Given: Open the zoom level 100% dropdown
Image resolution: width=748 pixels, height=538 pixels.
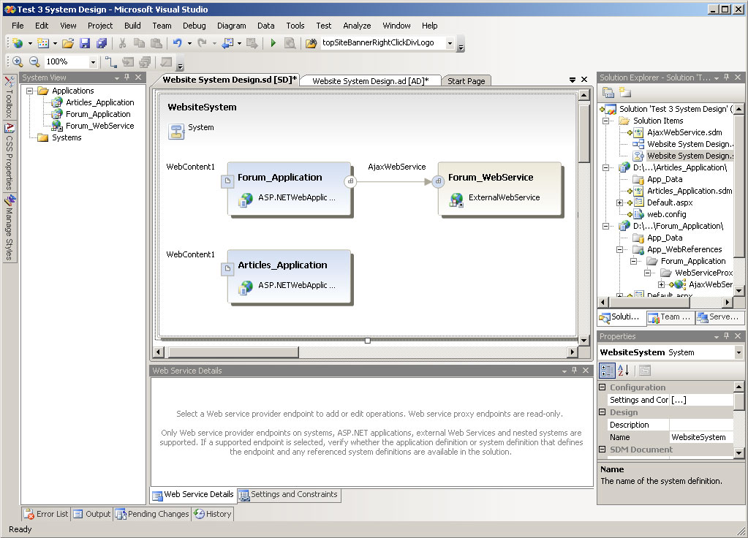Looking at the screenshot, I should 93,62.
